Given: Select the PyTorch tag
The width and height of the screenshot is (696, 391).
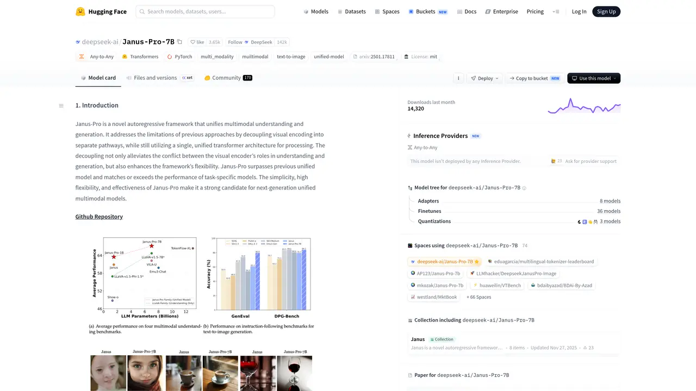Looking at the screenshot, I should [180, 56].
